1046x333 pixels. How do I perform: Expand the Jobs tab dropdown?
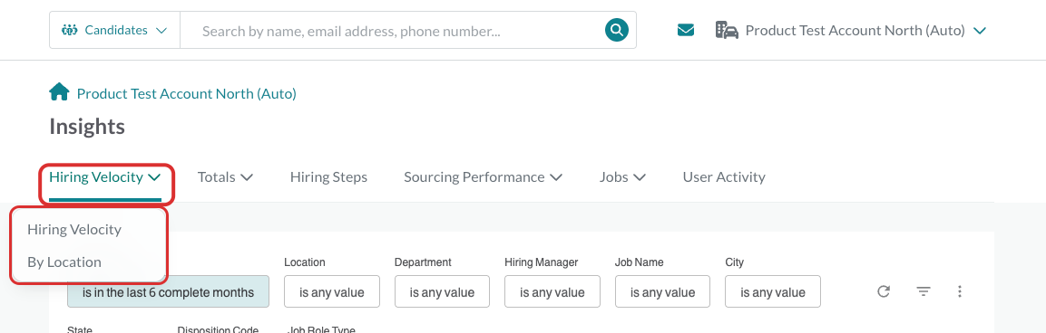(x=622, y=177)
